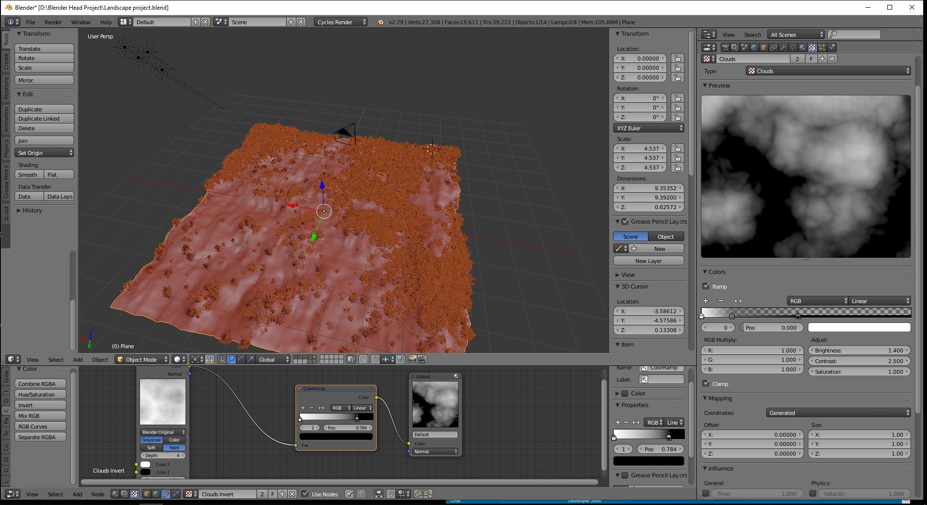
Task: Open the Render Layers properties tab
Action: (x=735, y=47)
